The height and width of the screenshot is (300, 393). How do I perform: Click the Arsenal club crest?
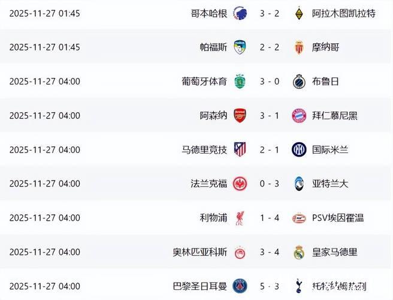(240, 115)
